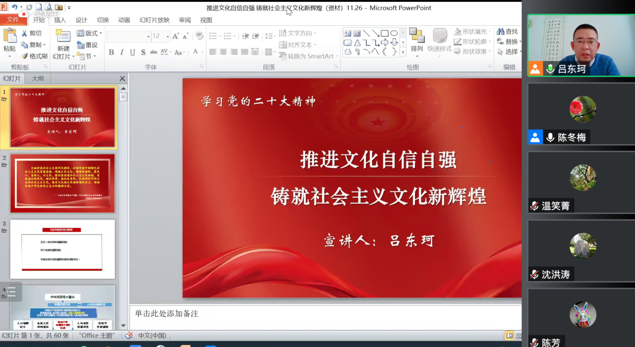The image size is (635, 347).
Task: Open the Text Direction (文字方向) dropdown
Action: 298,33
